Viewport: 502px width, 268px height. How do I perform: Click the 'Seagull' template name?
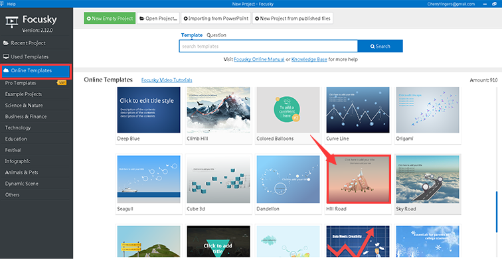tap(125, 209)
